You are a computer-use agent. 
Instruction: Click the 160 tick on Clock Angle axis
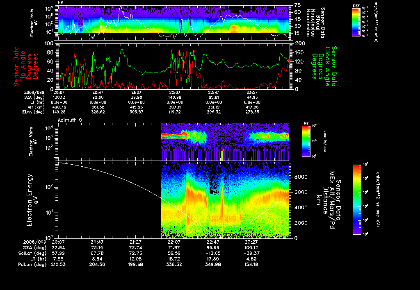(x=299, y=52)
